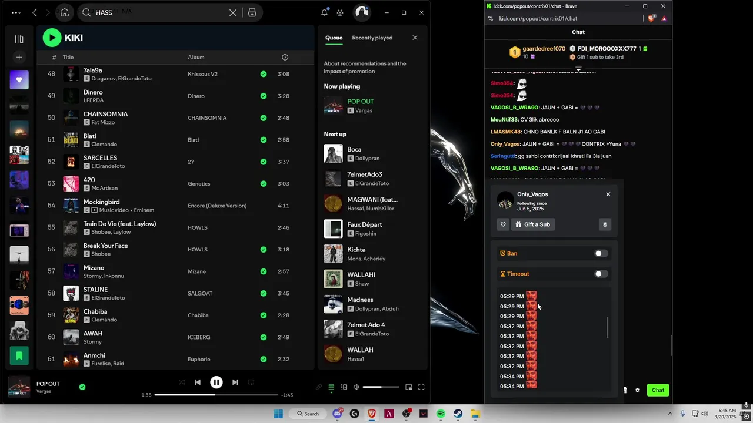Switch to the Recently played tab

pyautogui.click(x=372, y=38)
